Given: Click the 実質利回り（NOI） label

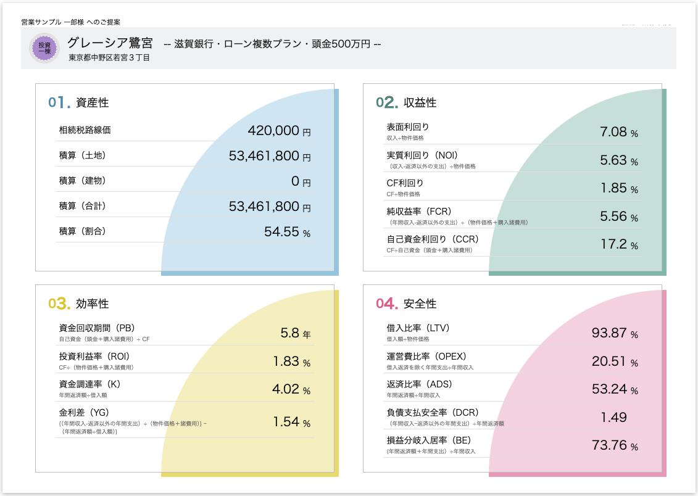Looking at the screenshot, I should 422,155.
